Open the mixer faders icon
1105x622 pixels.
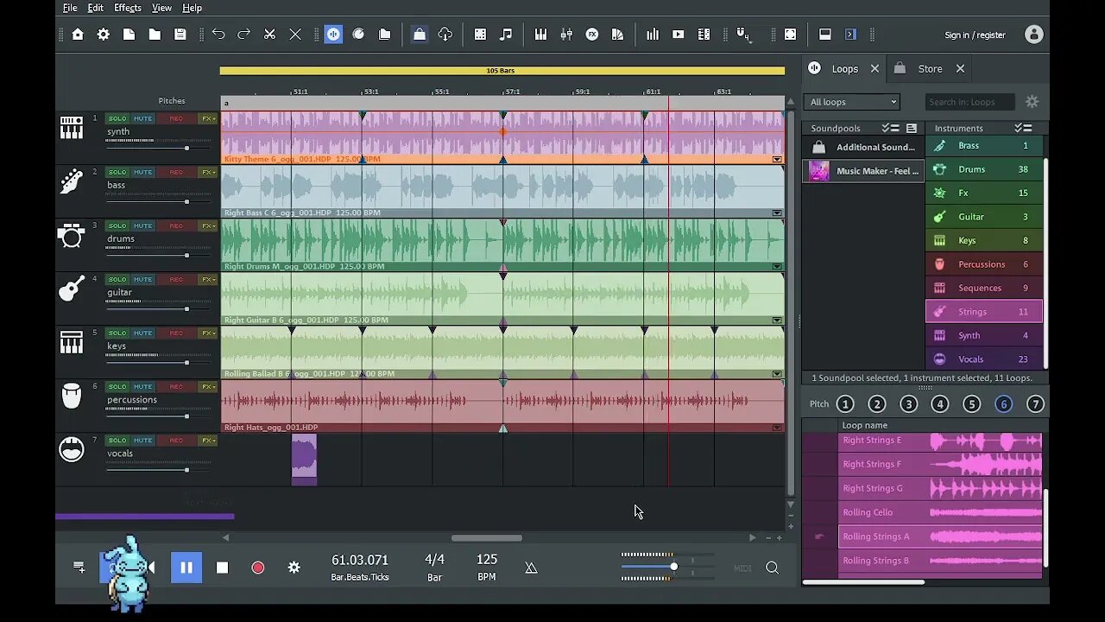click(x=566, y=35)
